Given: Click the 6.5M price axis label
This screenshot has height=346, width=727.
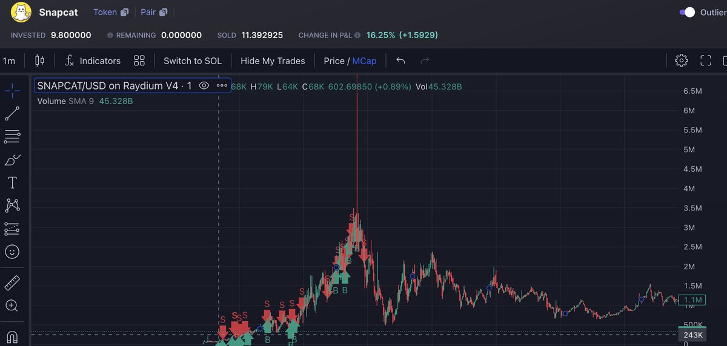Looking at the screenshot, I should coord(692,91).
